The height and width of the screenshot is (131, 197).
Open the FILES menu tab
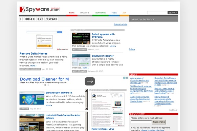(x=114, y=13)
